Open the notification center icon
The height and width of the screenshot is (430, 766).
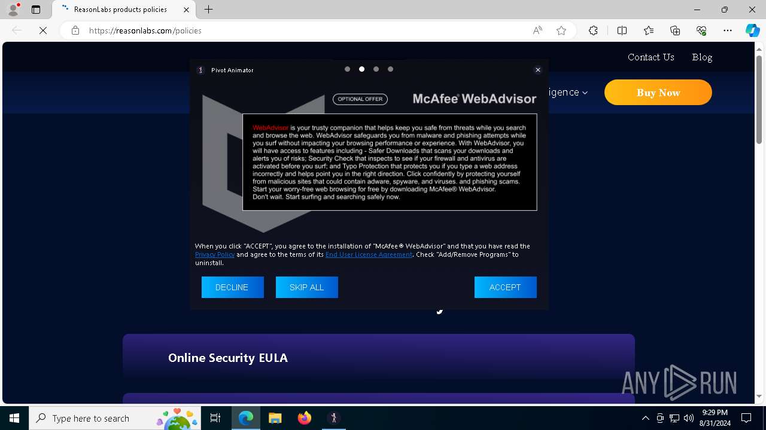(x=746, y=418)
